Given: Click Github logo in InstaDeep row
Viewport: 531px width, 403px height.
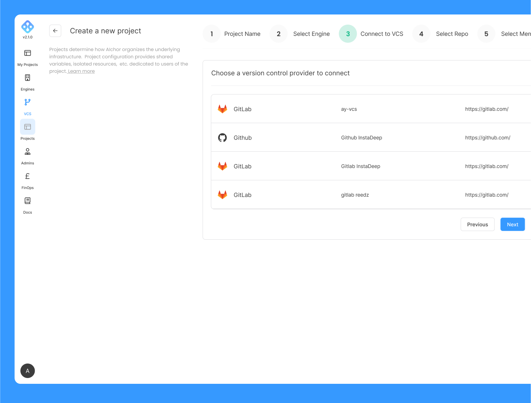Looking at the screenshot, I should (x=222, y=138).
